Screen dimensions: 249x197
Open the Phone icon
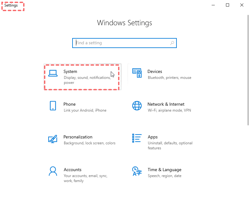[53, 106]
